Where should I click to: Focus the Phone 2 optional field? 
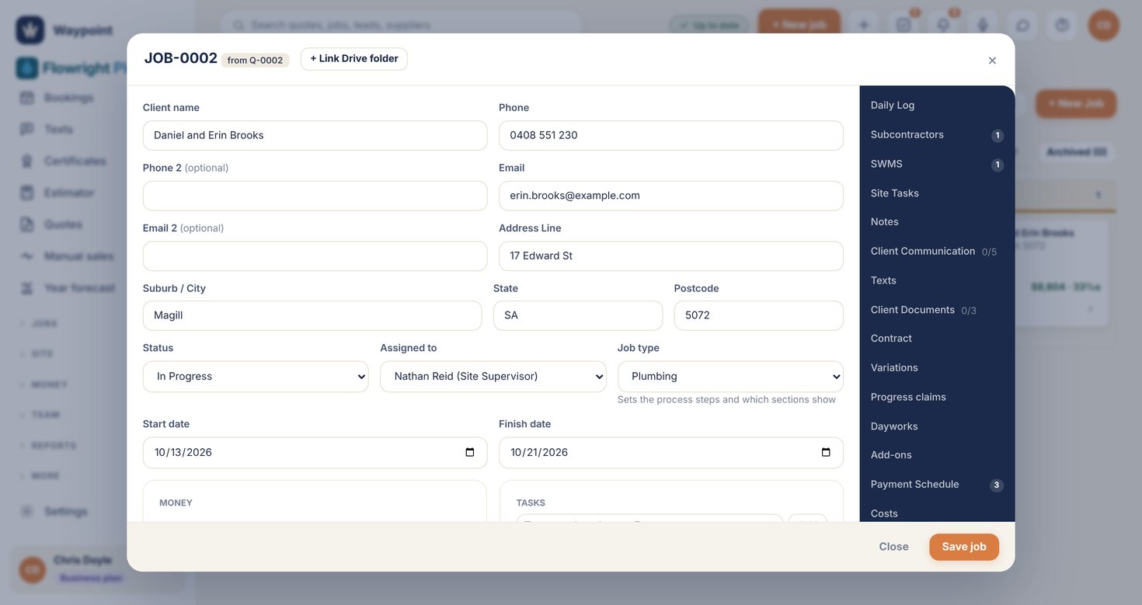[315, 196]
